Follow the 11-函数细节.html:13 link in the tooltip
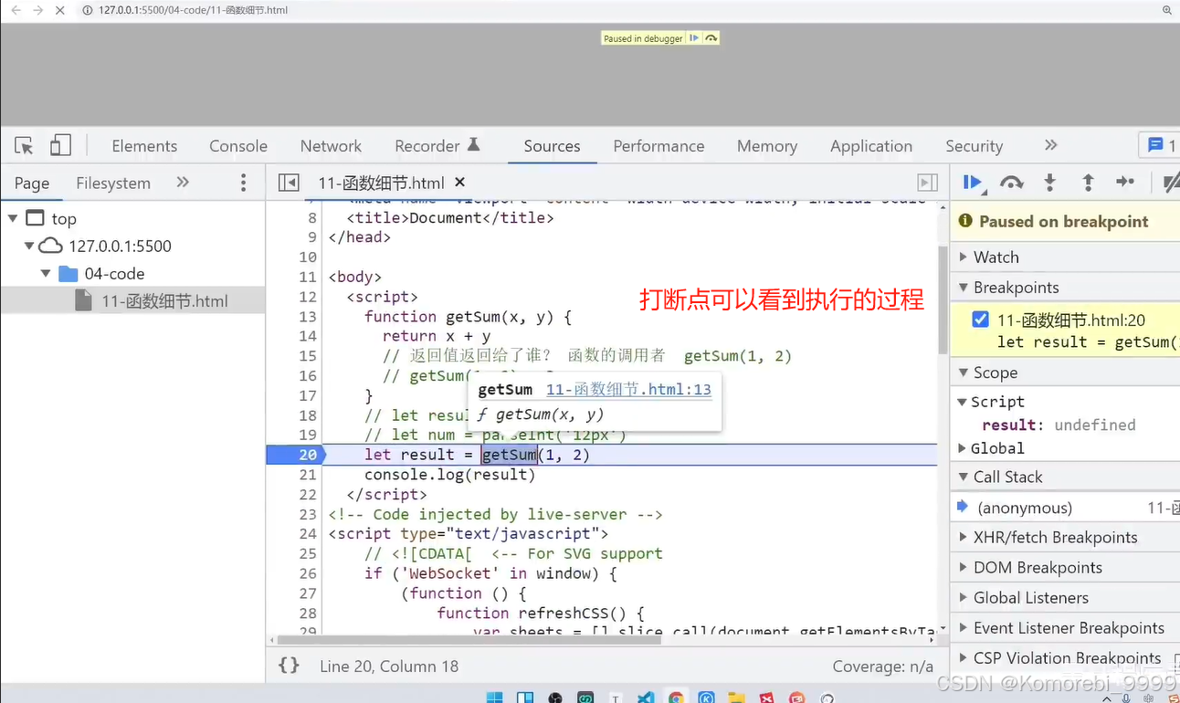The height and width of the screenshot is (703, 1180). pyautogui.click(x=628, y=389)
